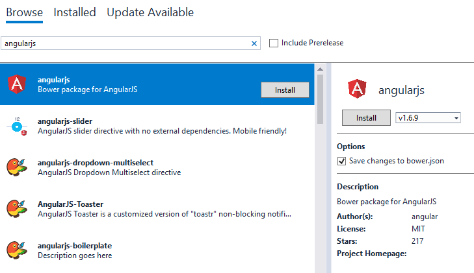This screenshot has width=474, height=273.
Task: Select the angularjs-boilerplate package entry
Action: [163, 250]
